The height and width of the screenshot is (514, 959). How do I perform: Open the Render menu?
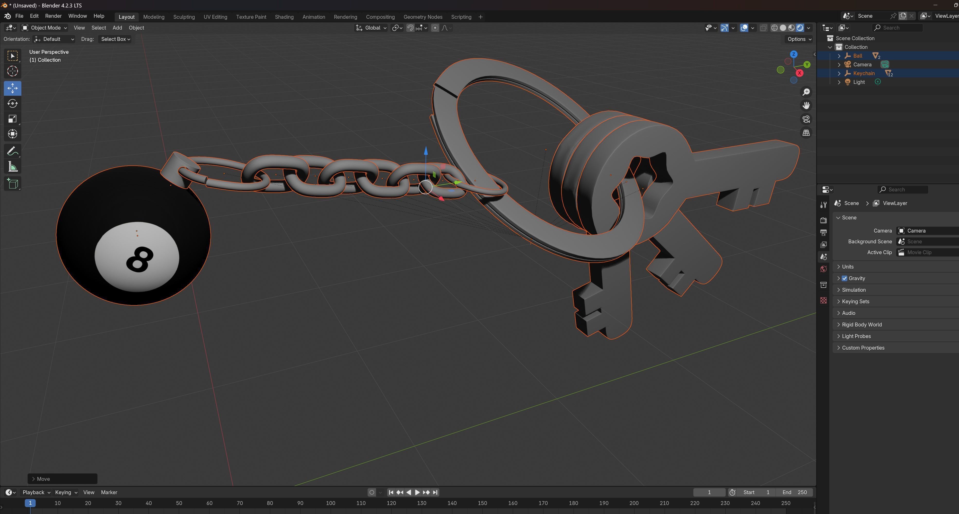pos(53,16)
